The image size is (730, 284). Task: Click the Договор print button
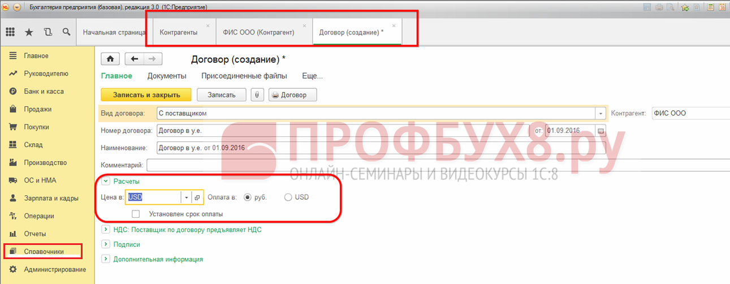pyautogui.click(x=292, y=94)
